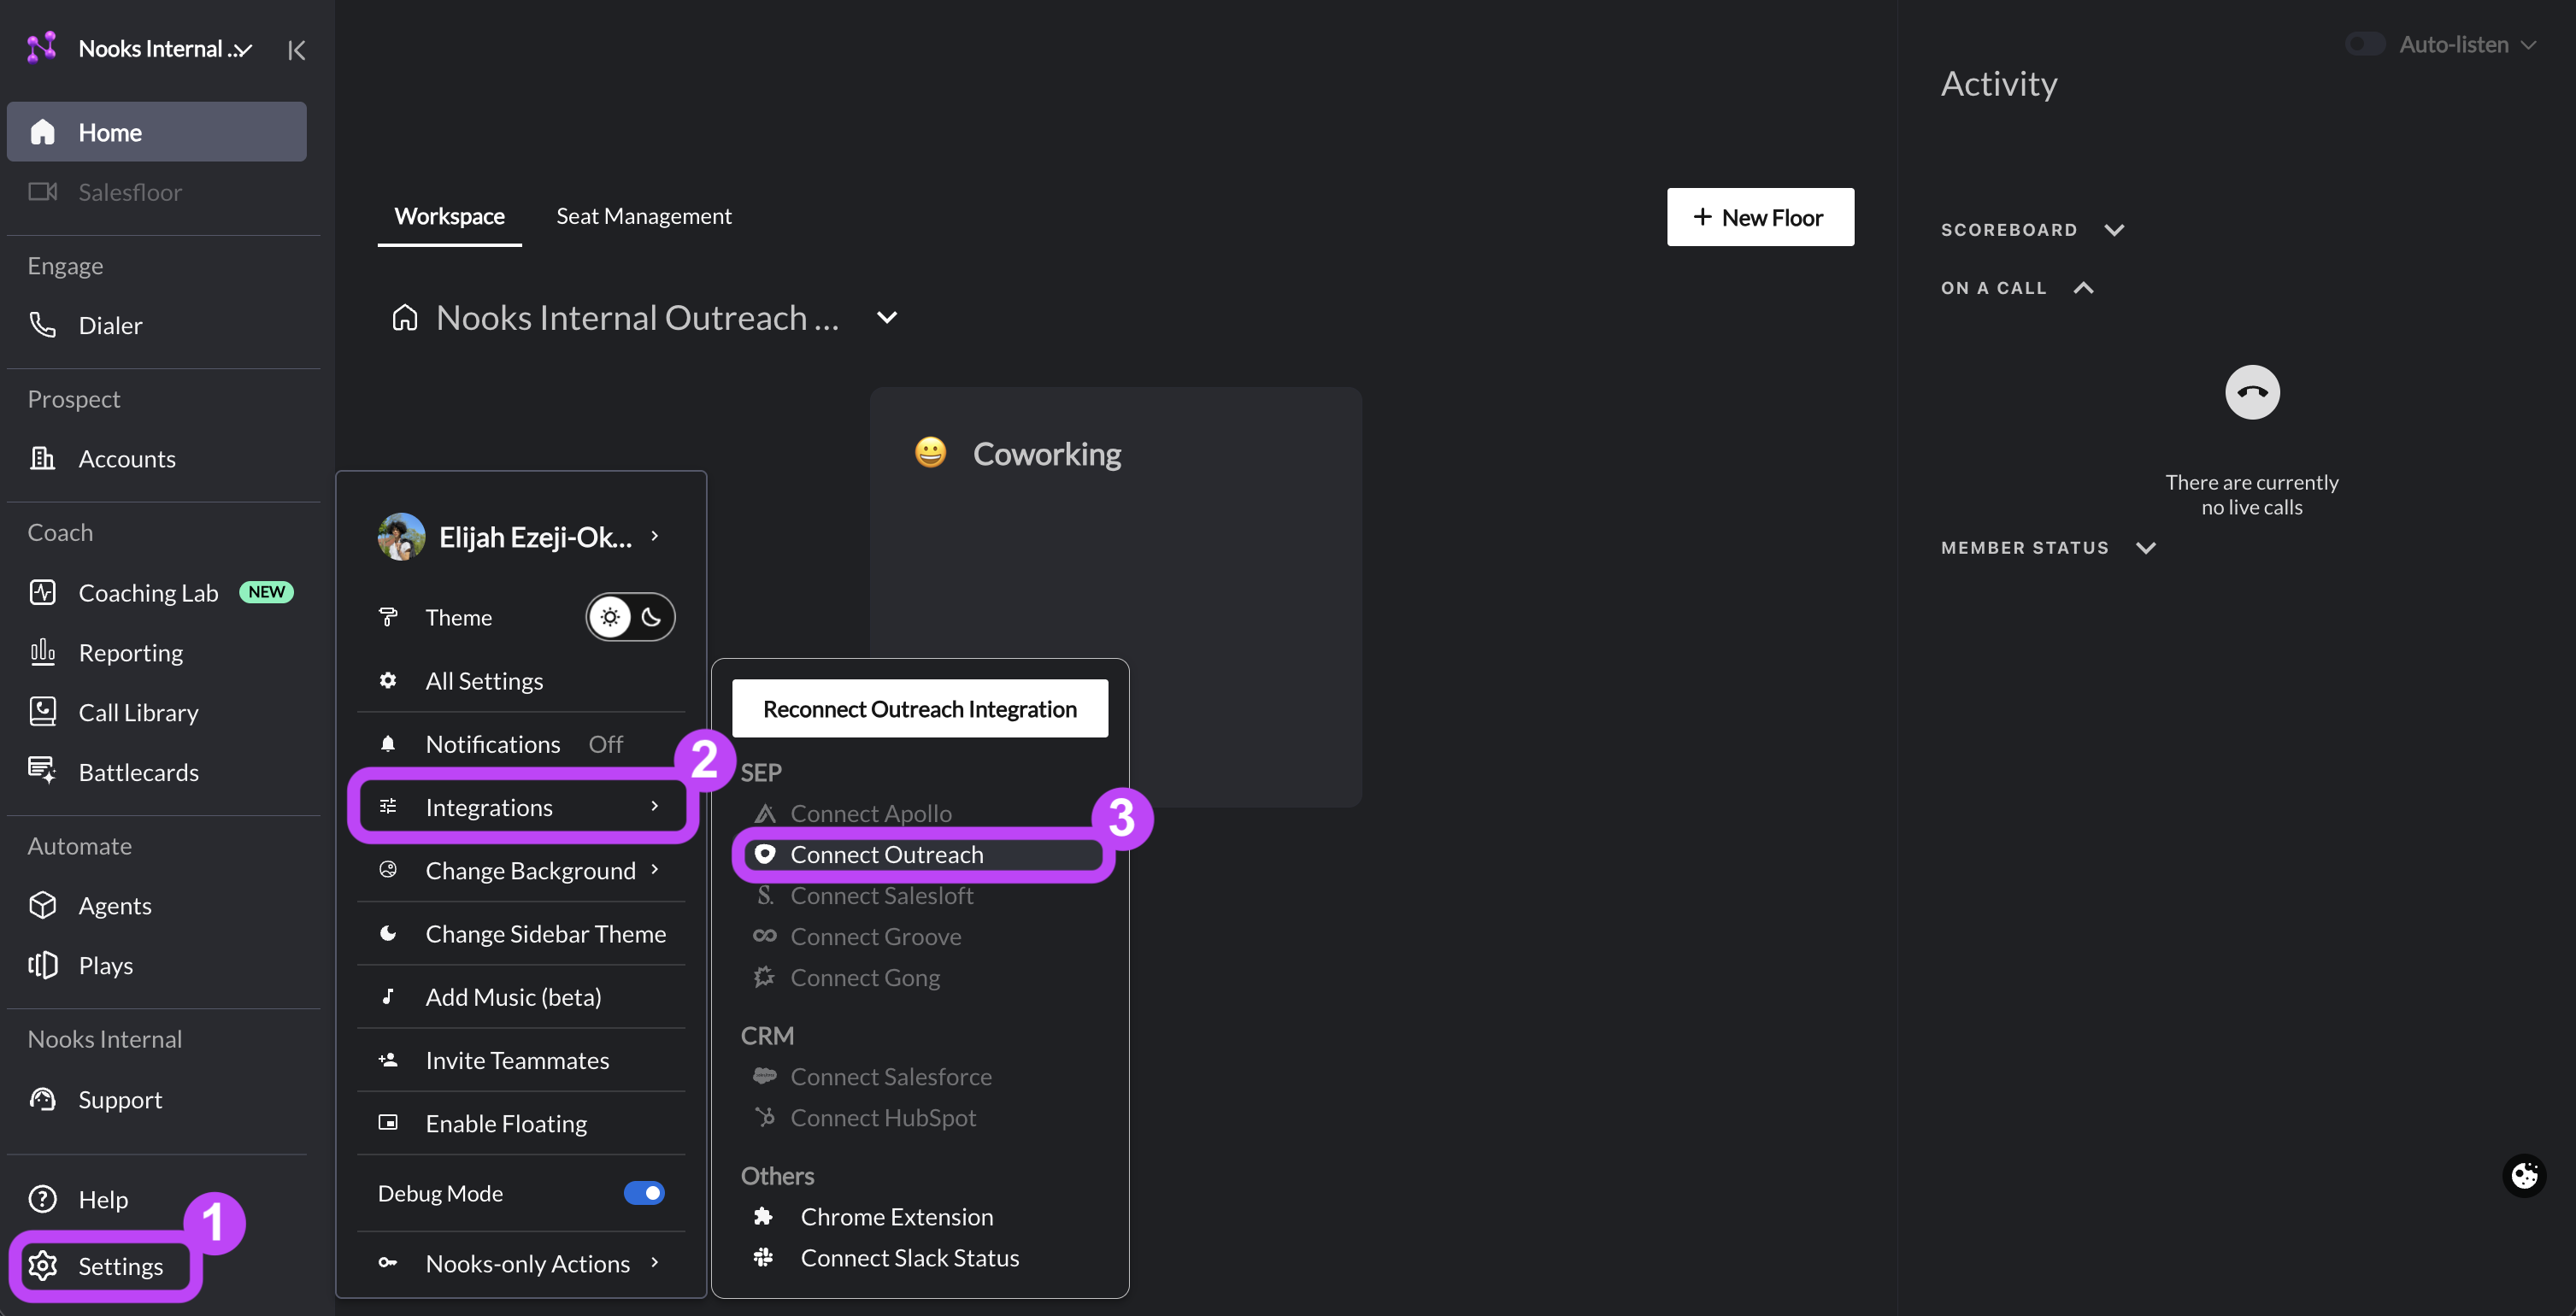Screen dimensions: 2576x1316
Task: Toggle the Auto-listen switch
Action: tap(2365, 44)
